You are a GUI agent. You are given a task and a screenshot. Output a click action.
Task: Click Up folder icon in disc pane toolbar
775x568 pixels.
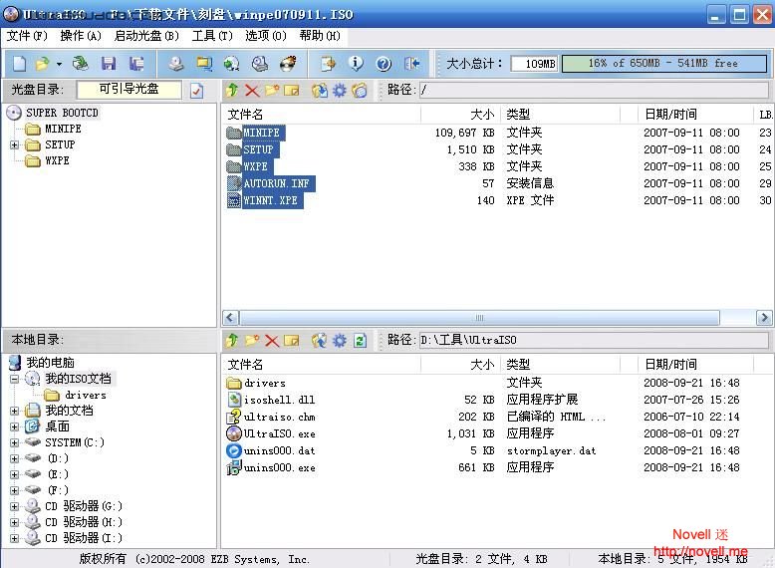(232, 90)
